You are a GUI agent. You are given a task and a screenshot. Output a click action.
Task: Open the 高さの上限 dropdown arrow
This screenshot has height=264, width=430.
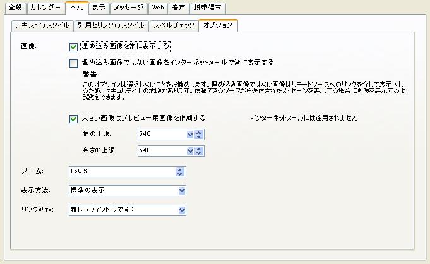click(190, 151)
